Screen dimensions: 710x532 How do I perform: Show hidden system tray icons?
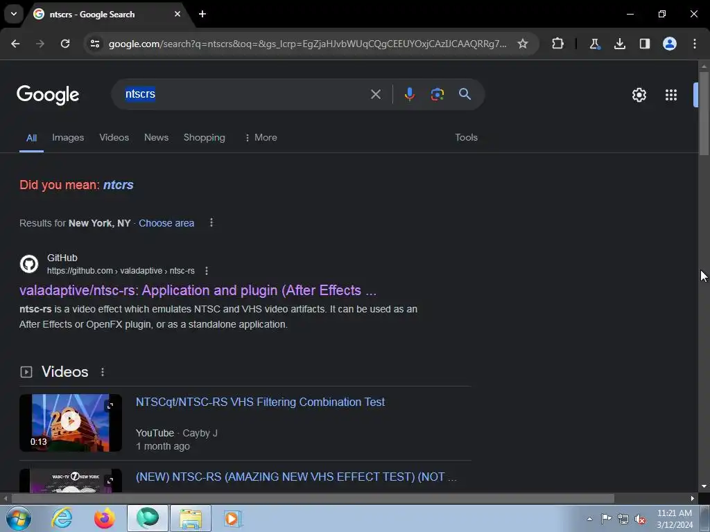[589, 519]
